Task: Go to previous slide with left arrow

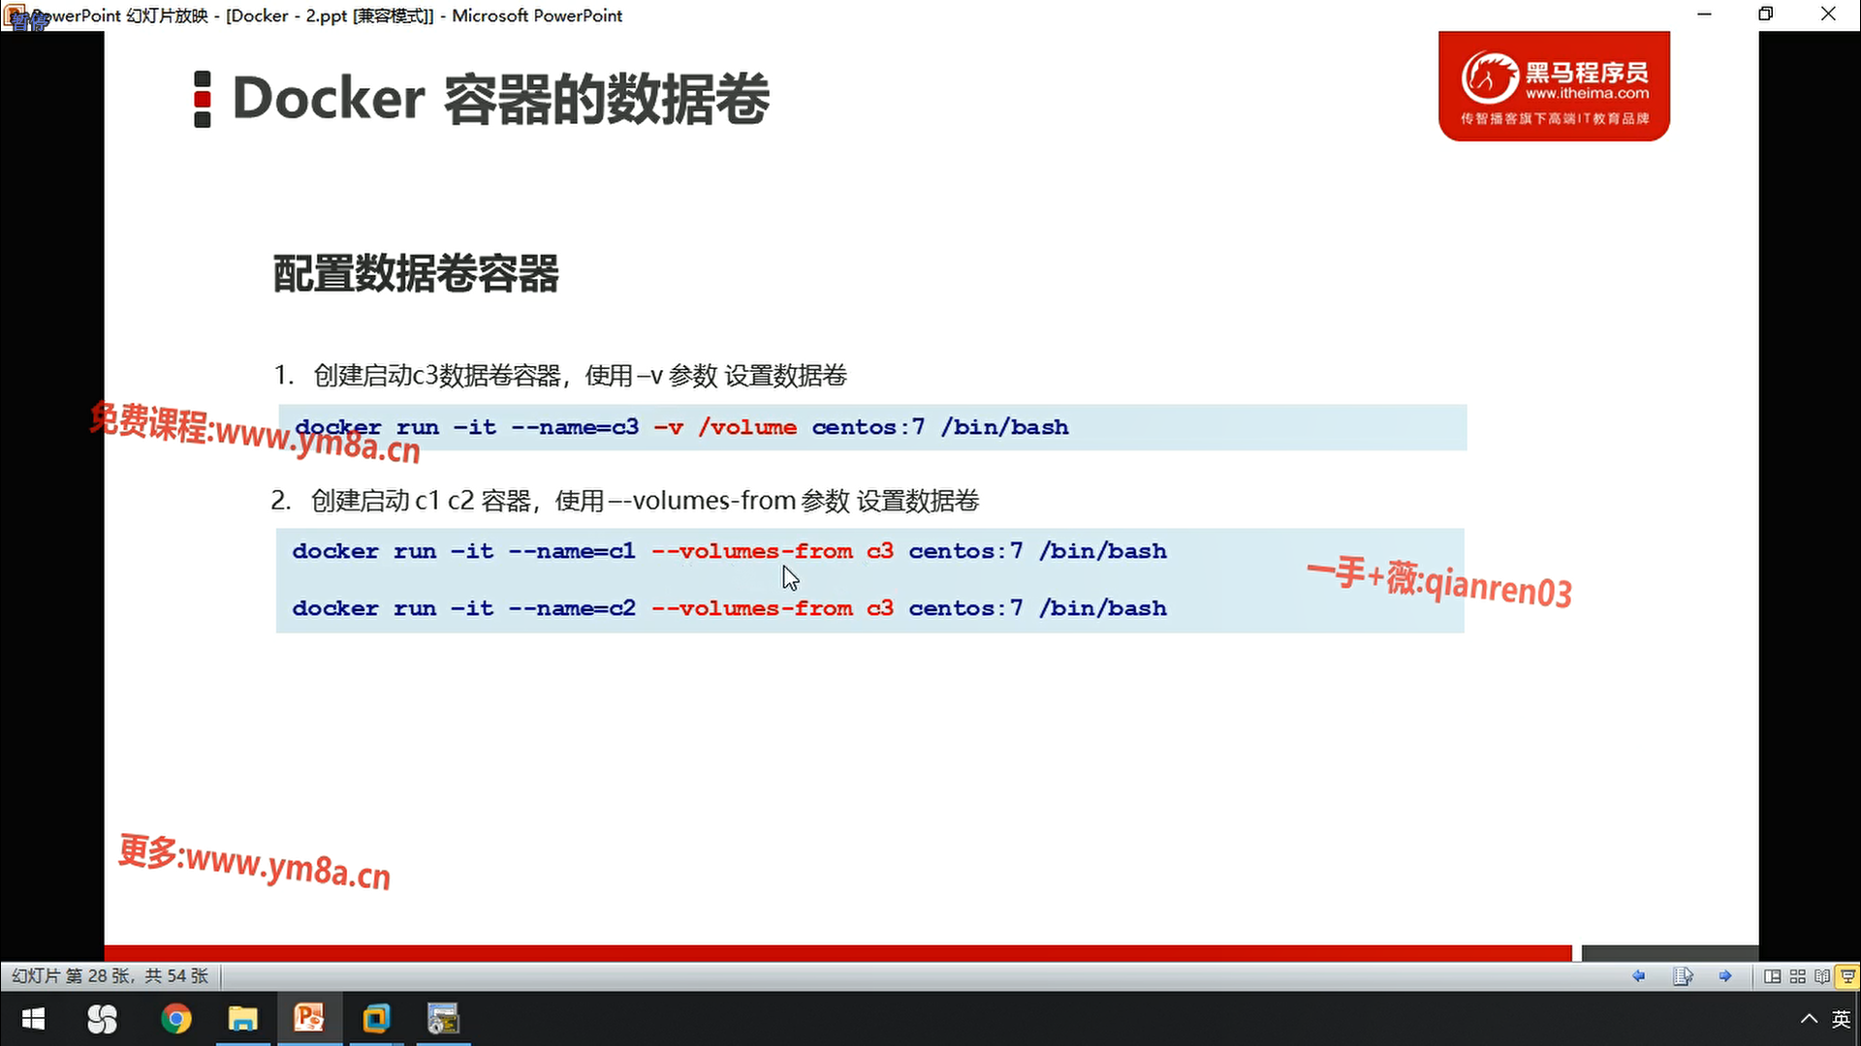Action: [x=1638, y=976]
